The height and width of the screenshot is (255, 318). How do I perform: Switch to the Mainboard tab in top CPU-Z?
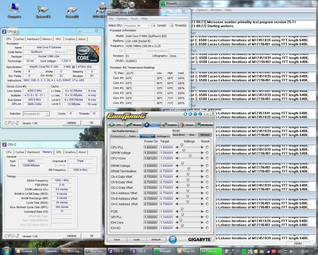[x=33, y=39]
